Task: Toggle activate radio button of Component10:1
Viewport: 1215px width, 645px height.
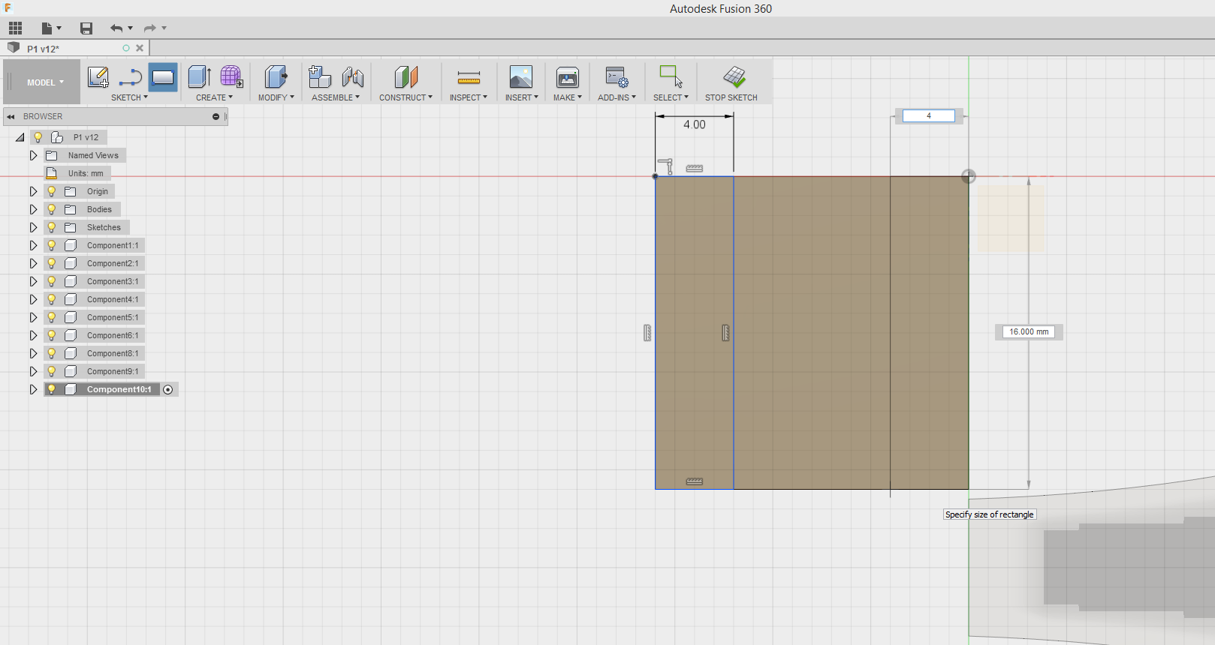Action: (x=168, y=389)
